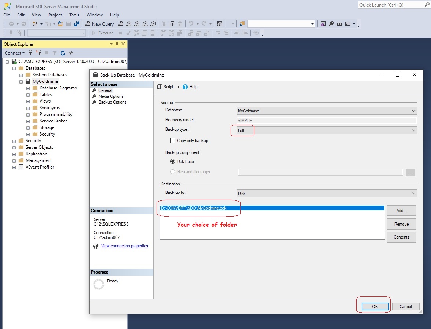Viewport: 431px width, 329px height.
Task: Toggle the Copy-only backup checkbox
Action: click(x=173, y=141)
